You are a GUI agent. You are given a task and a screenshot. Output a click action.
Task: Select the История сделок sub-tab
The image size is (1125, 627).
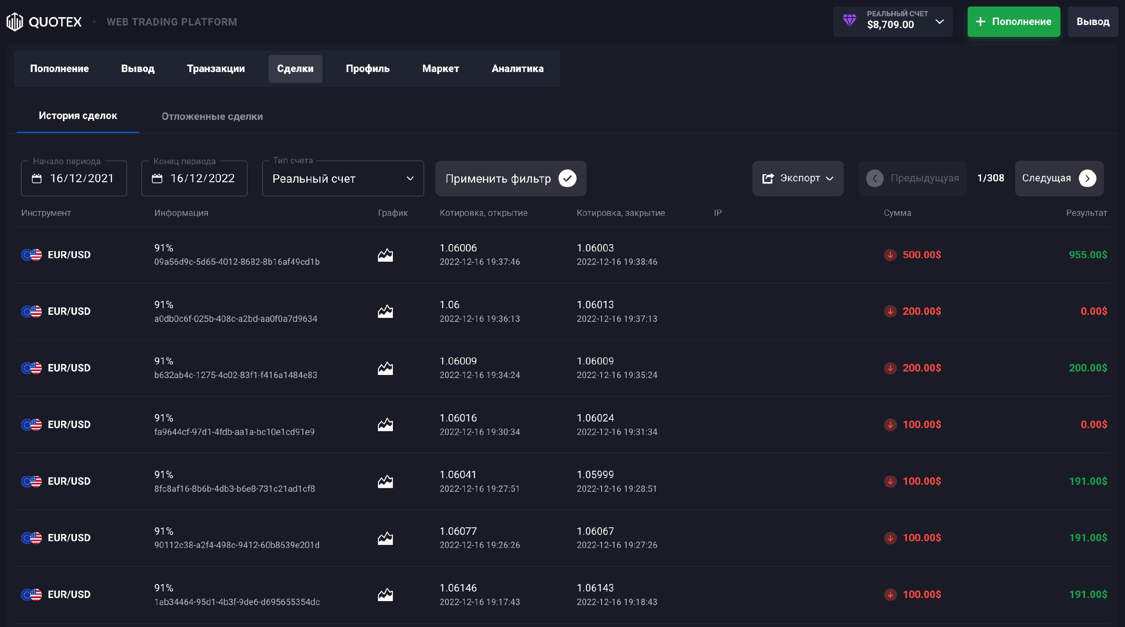pyautogui.click(x=78, y=116)
